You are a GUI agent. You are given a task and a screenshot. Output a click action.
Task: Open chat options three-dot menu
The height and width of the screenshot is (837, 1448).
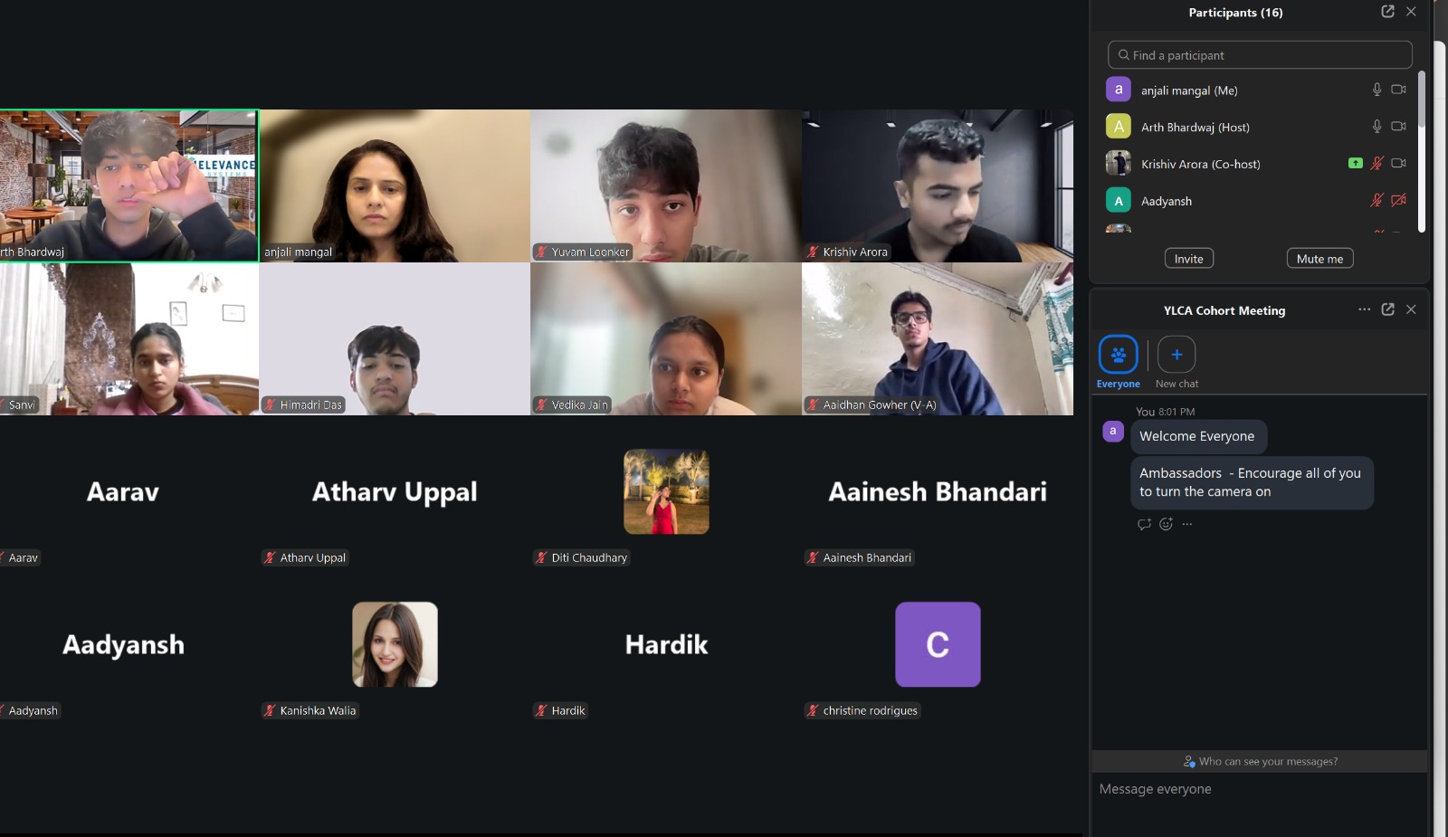pyautogui.click(x=1365, y=309)
